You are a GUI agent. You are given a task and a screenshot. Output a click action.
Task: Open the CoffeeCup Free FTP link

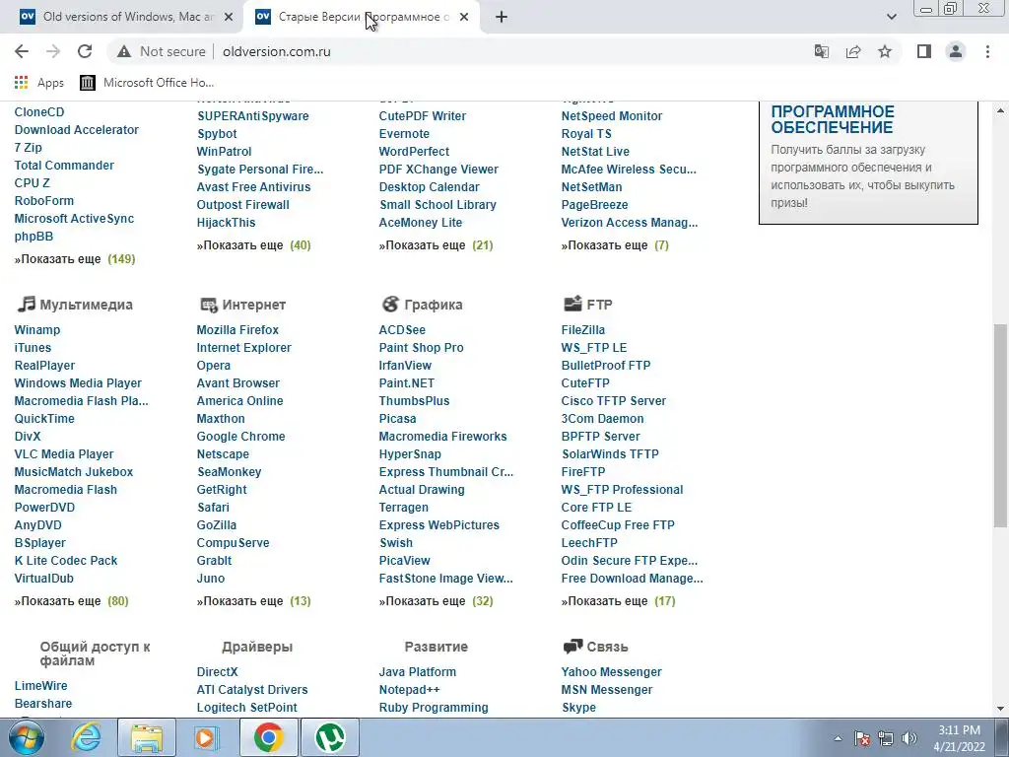click(x=618, y=525)
